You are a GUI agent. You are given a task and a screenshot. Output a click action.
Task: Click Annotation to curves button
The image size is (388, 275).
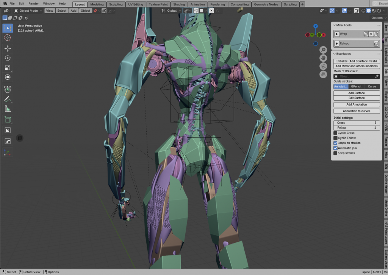coord(357,111)
